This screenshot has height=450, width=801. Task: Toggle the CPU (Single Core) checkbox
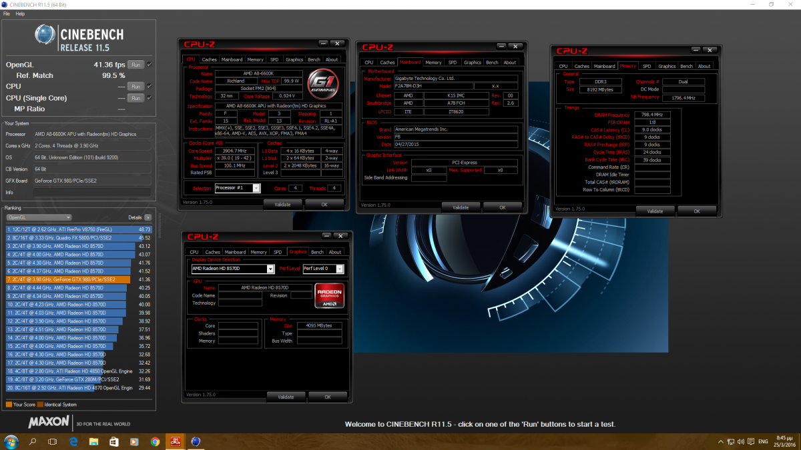coord(150,98)
